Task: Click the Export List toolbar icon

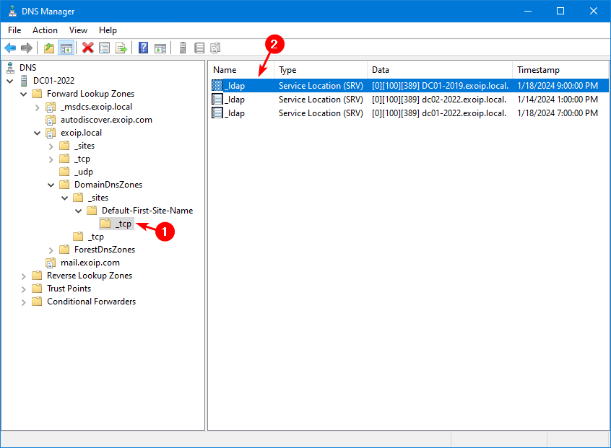Action: [121, 48]
